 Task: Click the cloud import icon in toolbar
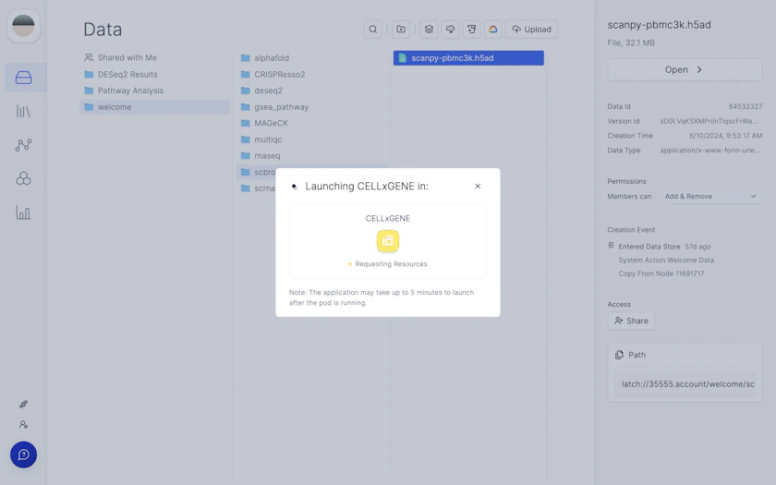pos(451,30)
